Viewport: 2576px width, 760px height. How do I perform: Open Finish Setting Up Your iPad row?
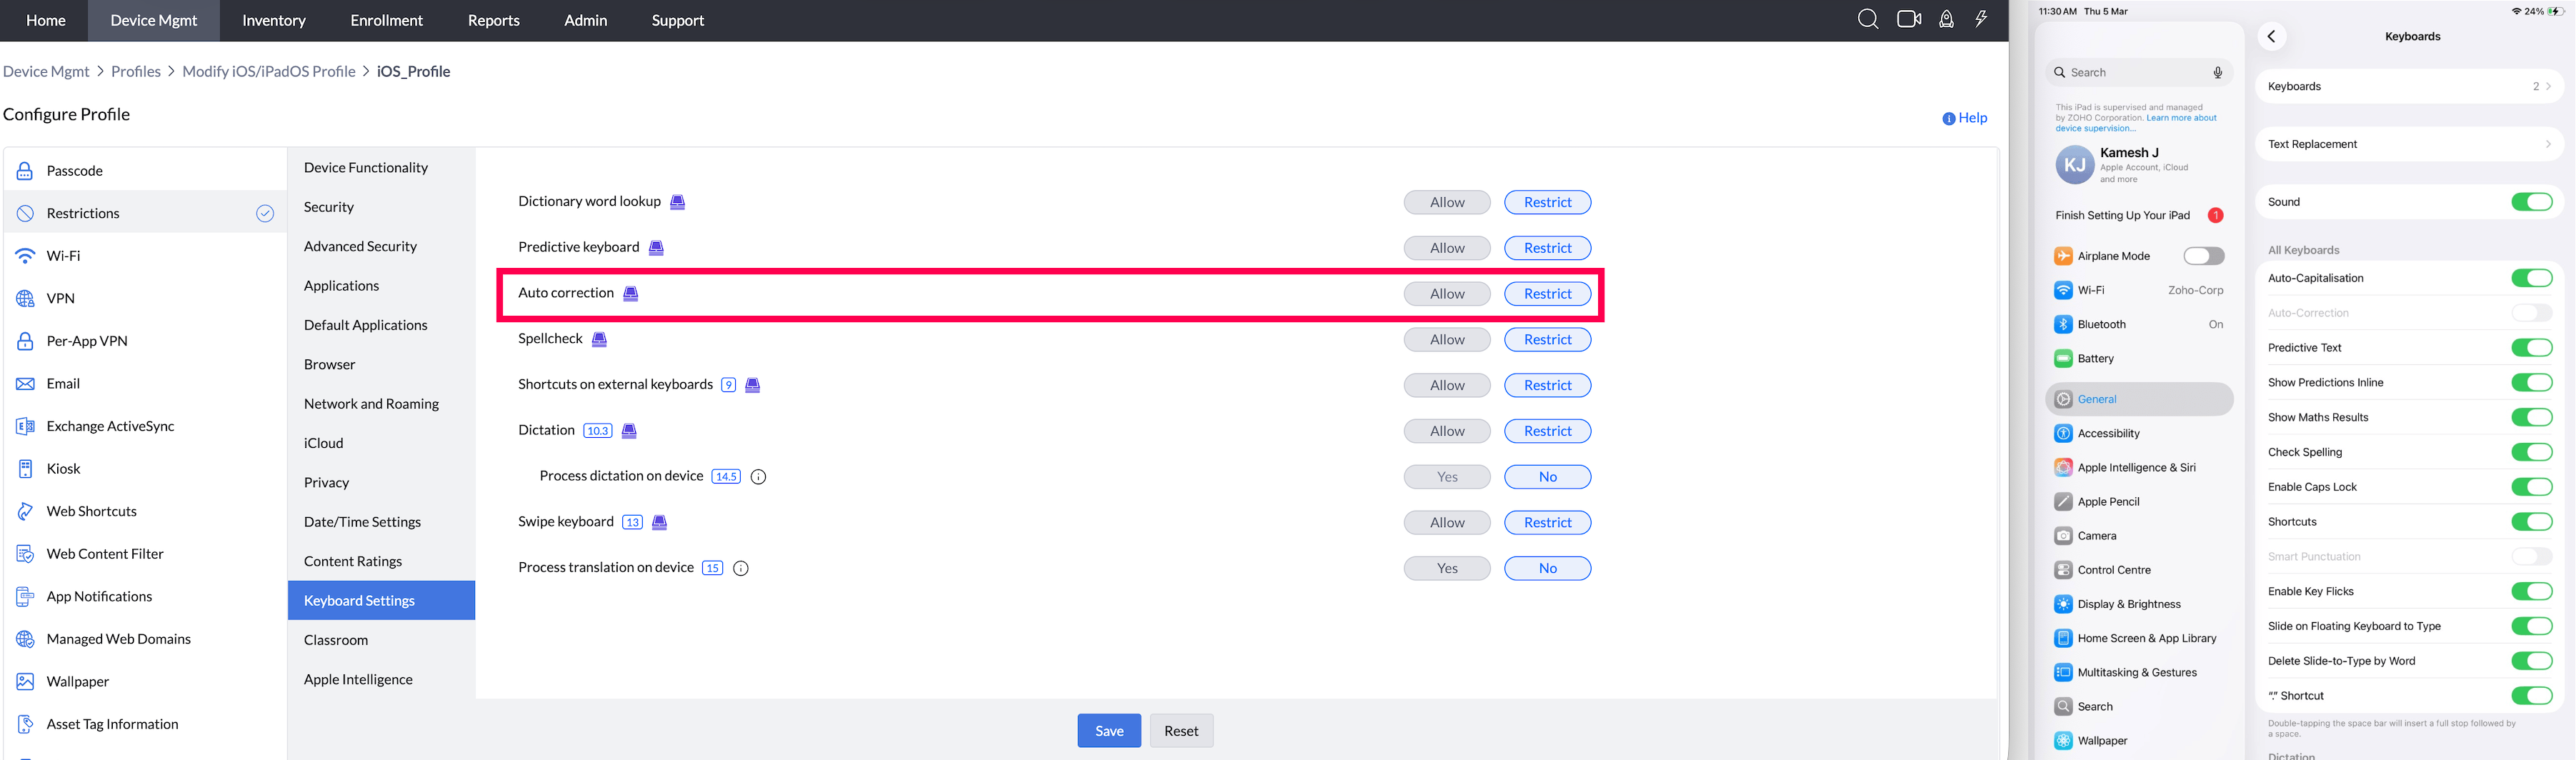pos(2138,215)
